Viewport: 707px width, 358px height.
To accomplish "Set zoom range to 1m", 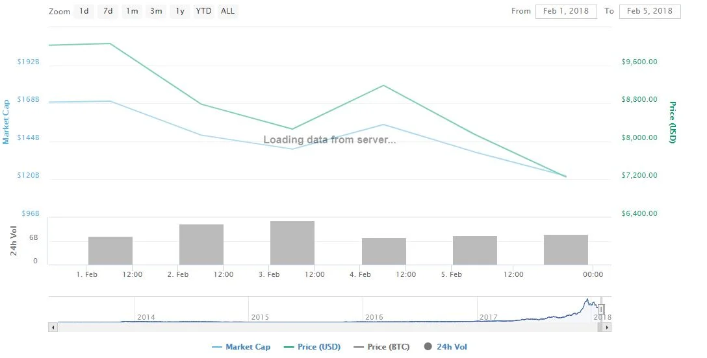I will tap(132, 11).
